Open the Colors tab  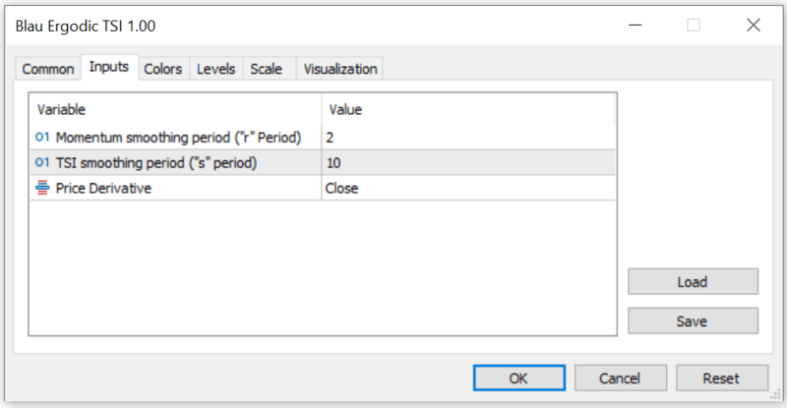163,69
